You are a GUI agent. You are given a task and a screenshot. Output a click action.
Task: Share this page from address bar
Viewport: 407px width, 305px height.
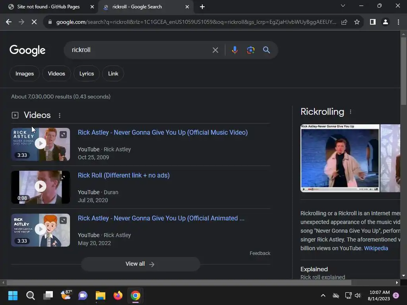click(344, 22)
